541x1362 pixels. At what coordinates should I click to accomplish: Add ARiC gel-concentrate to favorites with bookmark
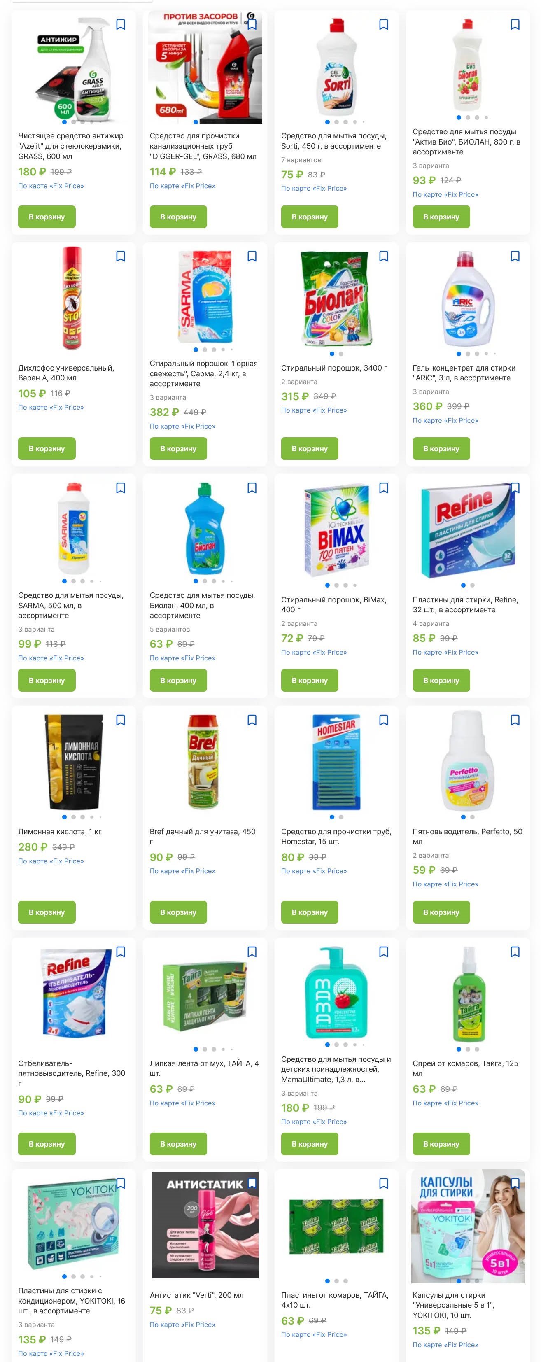(515, 257)
